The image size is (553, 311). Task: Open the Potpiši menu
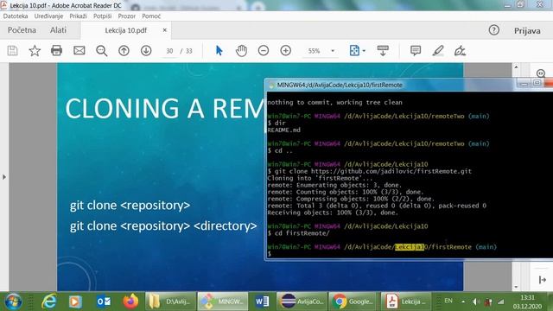click(102, 16)
